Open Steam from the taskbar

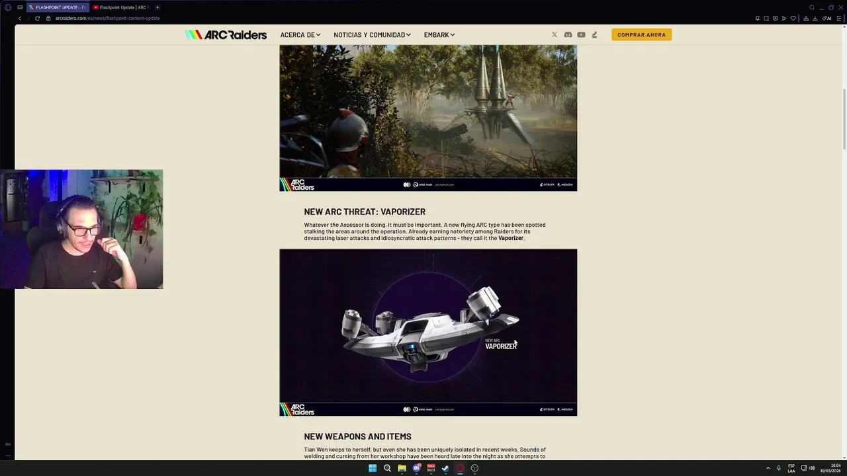(445, 468)
